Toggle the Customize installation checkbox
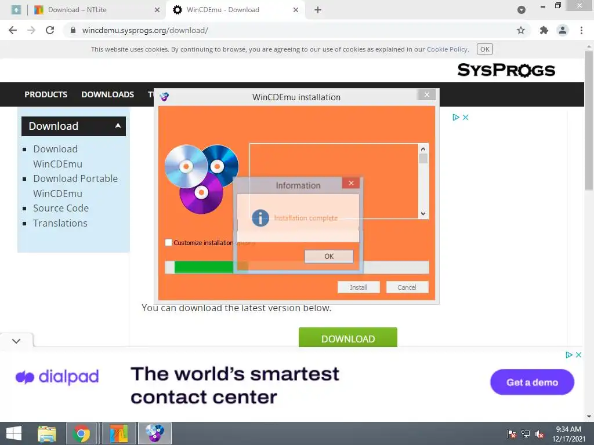This screenshot has width=594, height=445. 169,243
